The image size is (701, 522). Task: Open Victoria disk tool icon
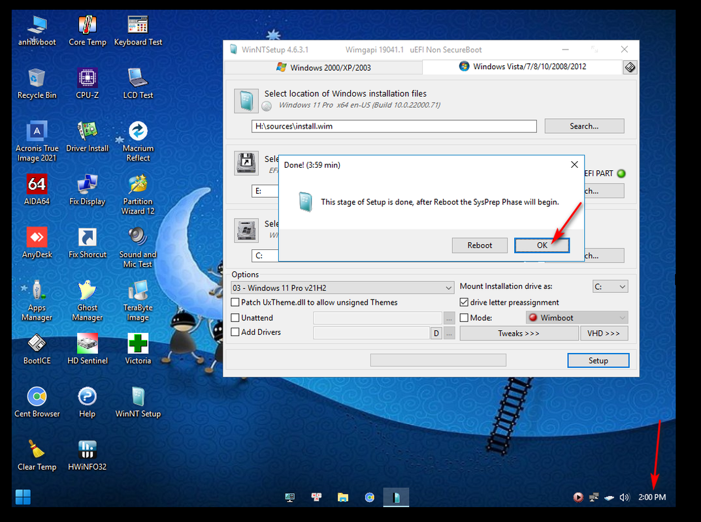[138, 348]
